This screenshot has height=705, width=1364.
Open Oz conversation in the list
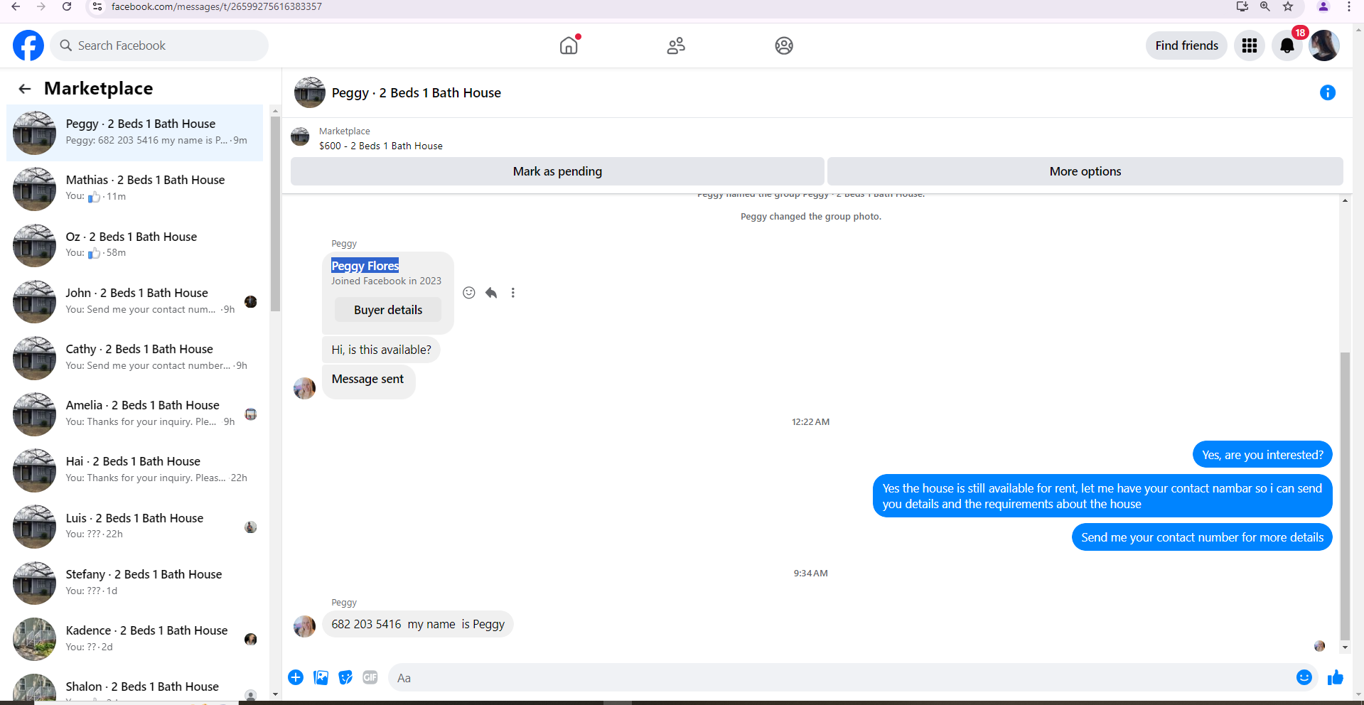tap(135, 245)
